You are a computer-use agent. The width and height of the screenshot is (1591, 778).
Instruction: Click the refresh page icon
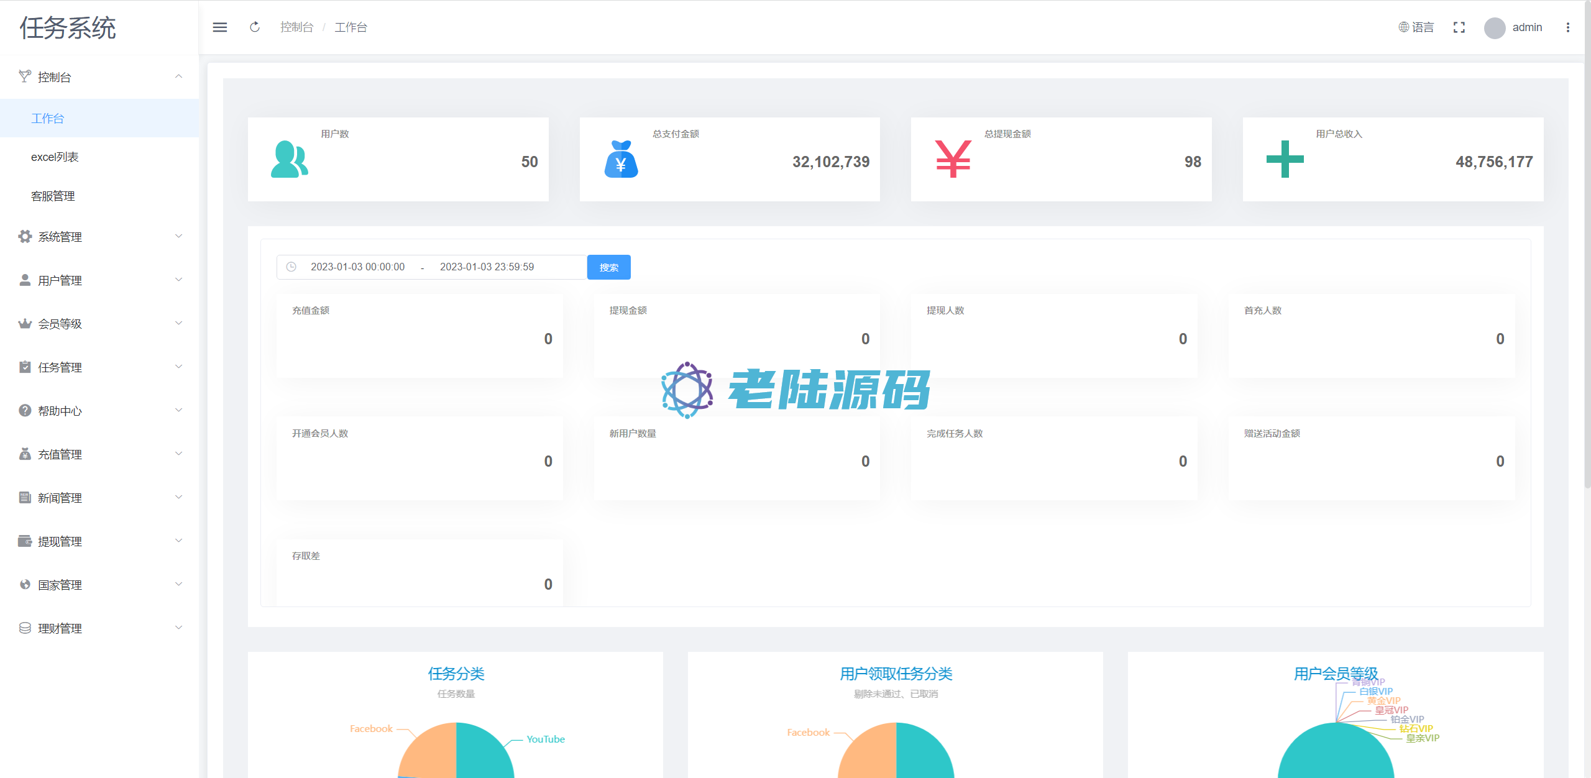[x=255, y=27]
